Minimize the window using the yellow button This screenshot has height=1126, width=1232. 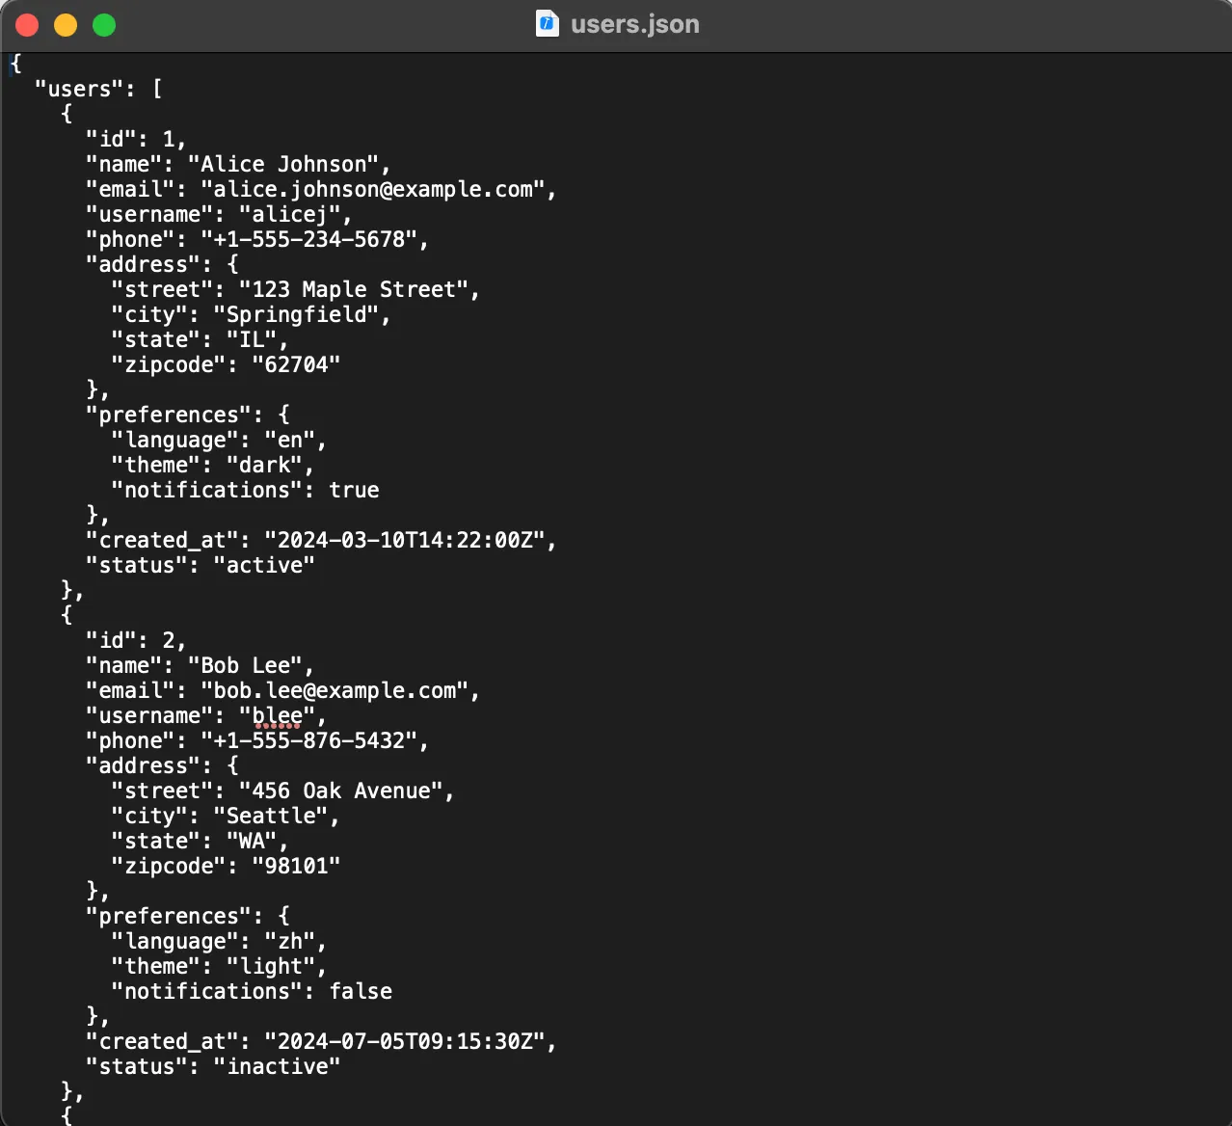66,25
